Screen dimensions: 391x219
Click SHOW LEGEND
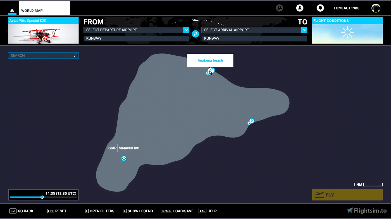click(138, 211)
